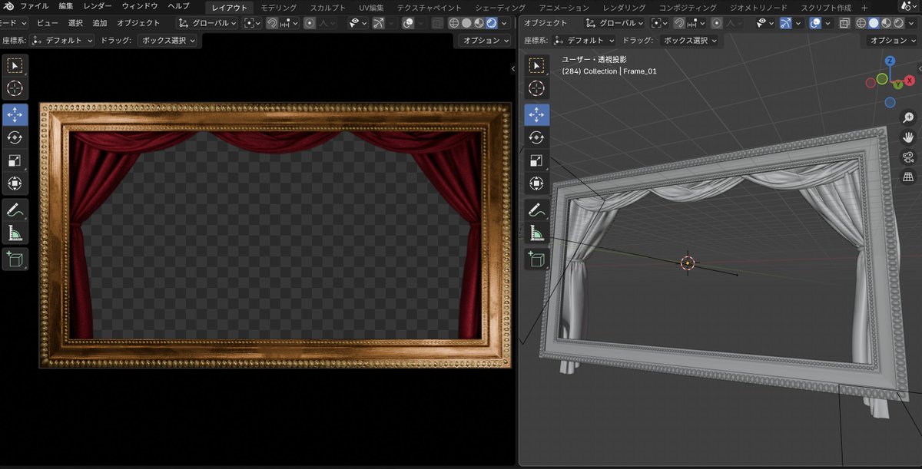Add workspace with the plus tab

tap(864, 7)
